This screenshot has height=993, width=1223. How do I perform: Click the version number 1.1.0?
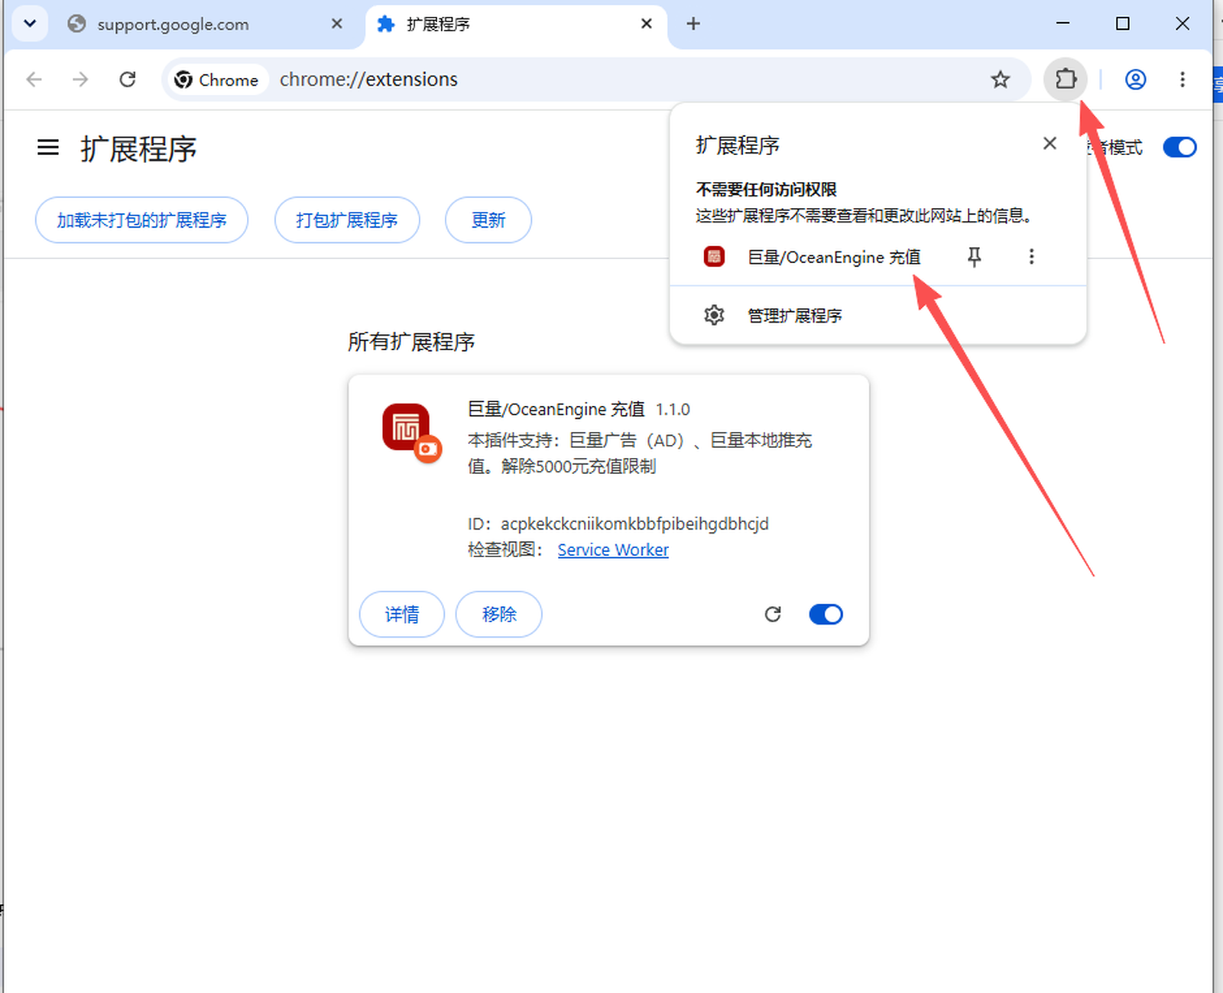673,410
